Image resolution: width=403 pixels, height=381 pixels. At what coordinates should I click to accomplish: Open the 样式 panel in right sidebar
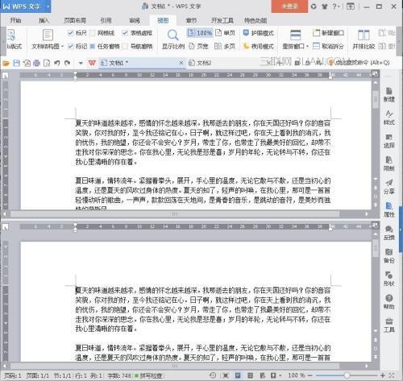[x=388, y=118]
